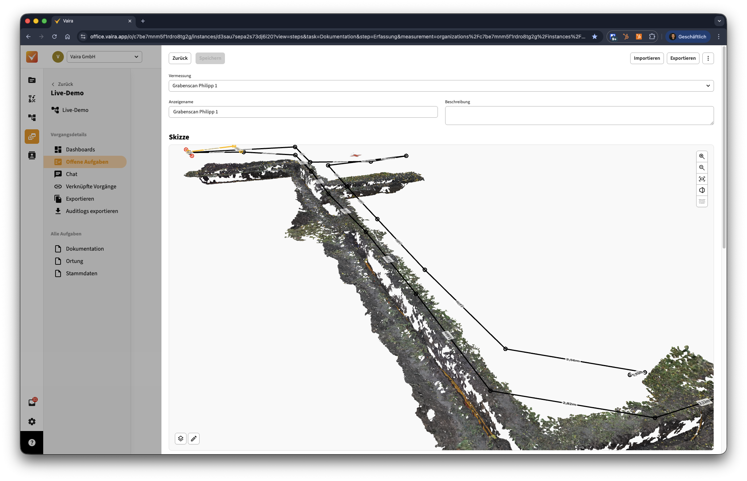
Task: Open the Dokumentation task
Action: (x=85, y=249)
